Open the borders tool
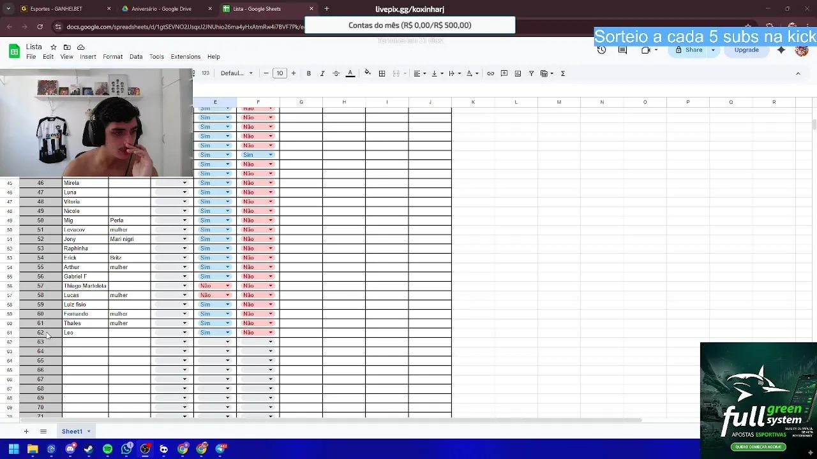 [x=382, y=73]
